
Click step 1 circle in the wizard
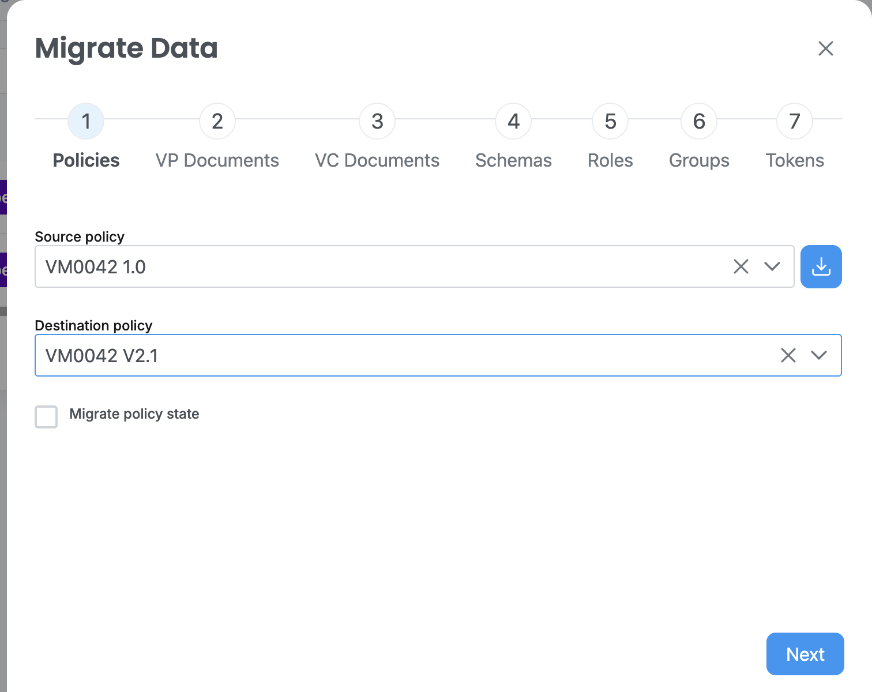coord(86,121)
